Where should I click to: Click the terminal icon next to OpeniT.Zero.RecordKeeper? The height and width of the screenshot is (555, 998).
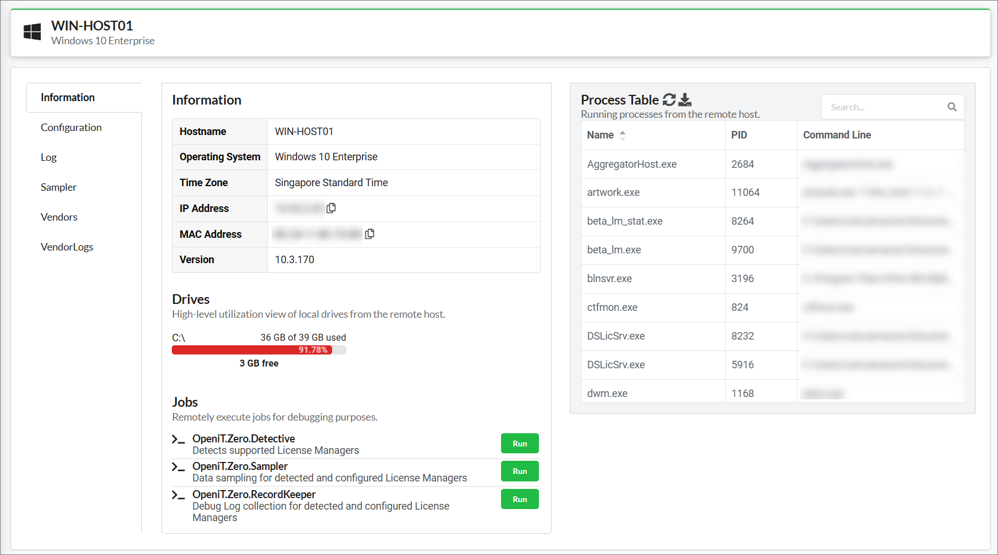[178, 495]
